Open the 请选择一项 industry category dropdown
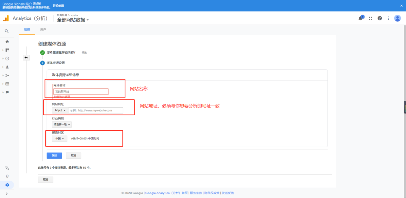This screenshot has height=198, width=406. [62, 124]
